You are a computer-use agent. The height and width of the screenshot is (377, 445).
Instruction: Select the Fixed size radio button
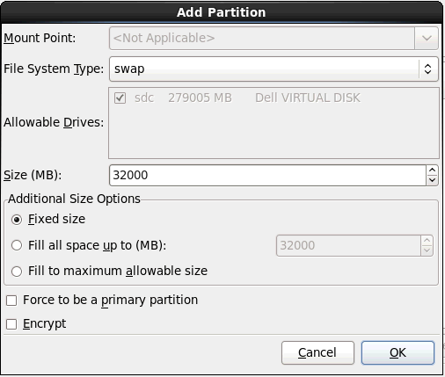pos(17,220)
